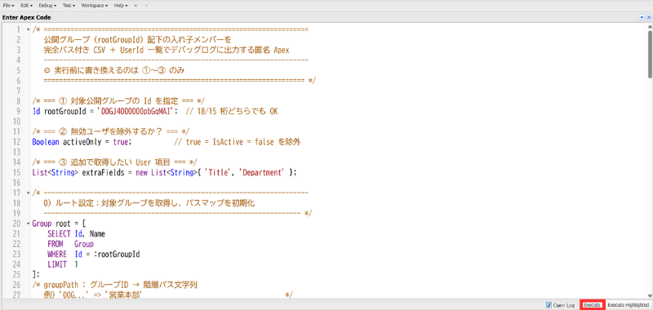
Task: Click the vertical scrollbar thumb
Action: tap(650, 54)
